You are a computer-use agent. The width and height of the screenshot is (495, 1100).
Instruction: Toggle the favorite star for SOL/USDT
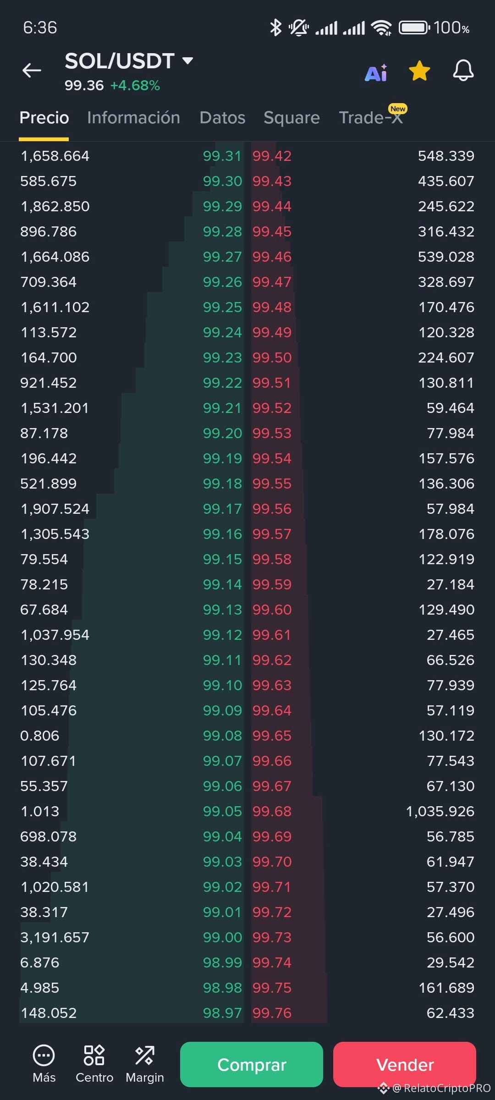tap(419, 71)
